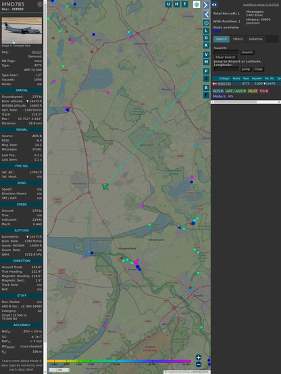Click the P persistence button
The image size is (281, 374).
click(x=206, y=71)
